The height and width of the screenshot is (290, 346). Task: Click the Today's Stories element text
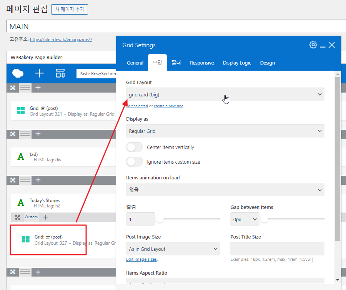click(45, 200)
